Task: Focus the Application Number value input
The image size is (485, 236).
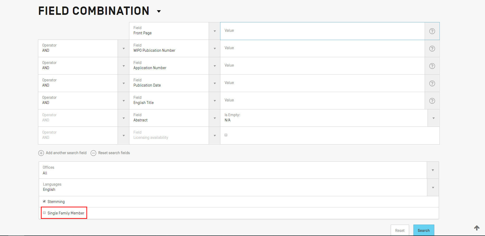Action: pyautogui.click(x=322, y=66)
